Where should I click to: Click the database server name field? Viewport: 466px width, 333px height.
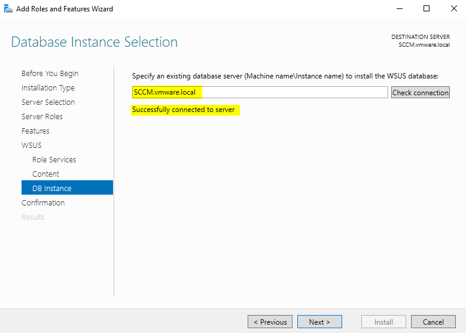coord(260,92)
